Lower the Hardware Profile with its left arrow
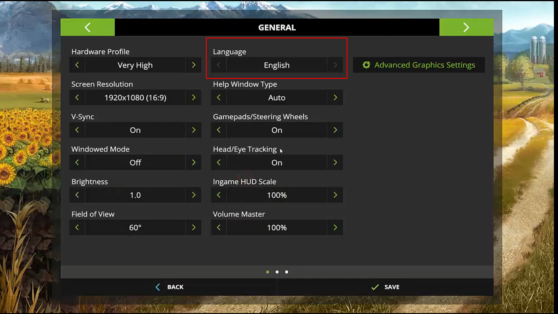The image size is (558, 314). pyautogui.click(x=77, y=65)
